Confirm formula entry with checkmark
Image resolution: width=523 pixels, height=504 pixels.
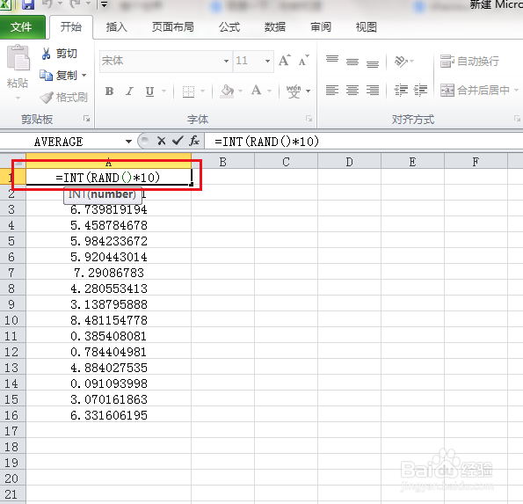[x=178, y=141]
